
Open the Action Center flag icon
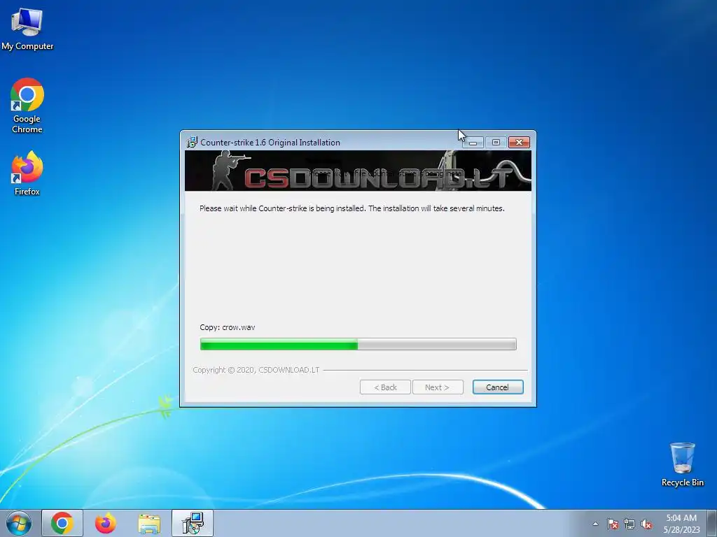point(613,524)
